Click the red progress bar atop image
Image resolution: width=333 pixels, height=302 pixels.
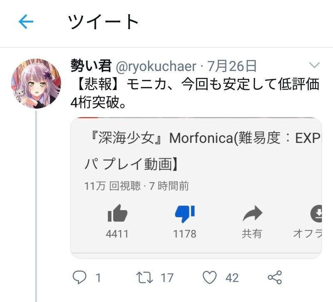(88, 117)
